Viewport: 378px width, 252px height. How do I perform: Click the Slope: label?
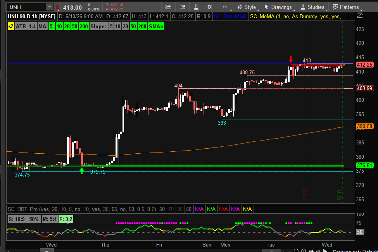coord(98,26)
